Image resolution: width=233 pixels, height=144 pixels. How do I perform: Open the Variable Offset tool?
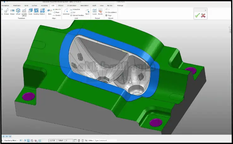pyautogui.click(x=24, y=12)
